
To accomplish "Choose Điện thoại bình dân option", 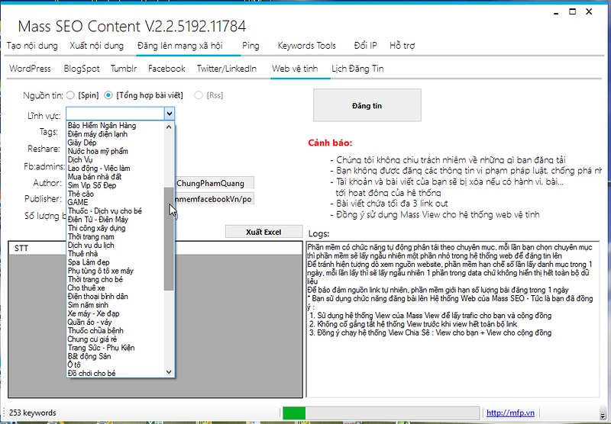I will [x=98, y=297].
